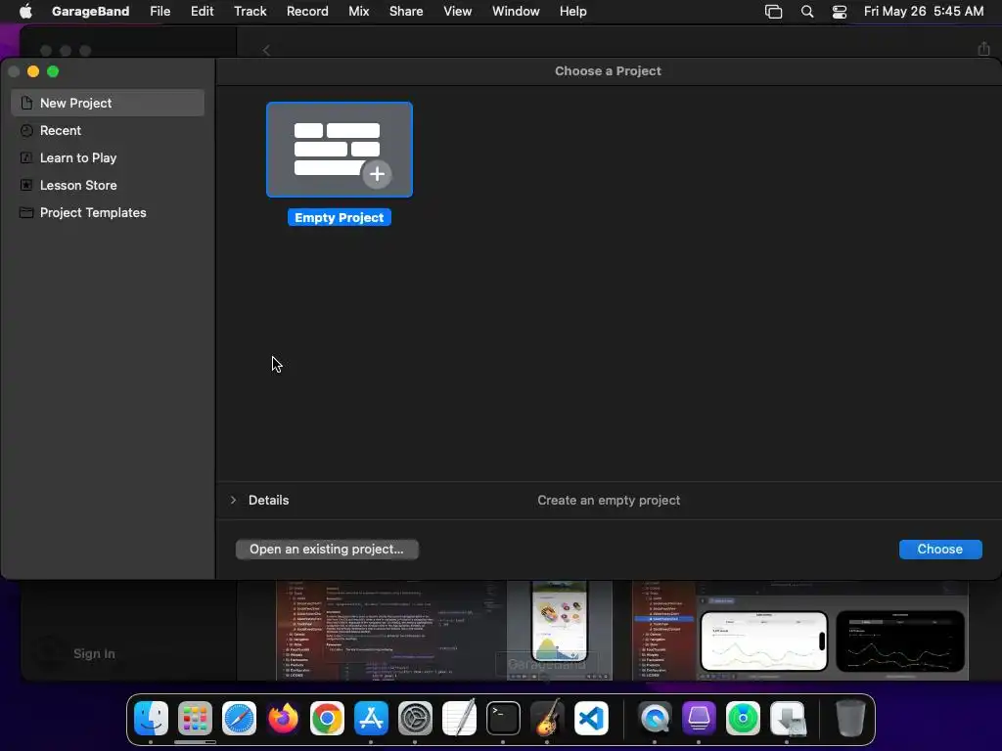Open Learn to Play lessons
This screenshot has width=1002, height=751.
click(108, 157)
